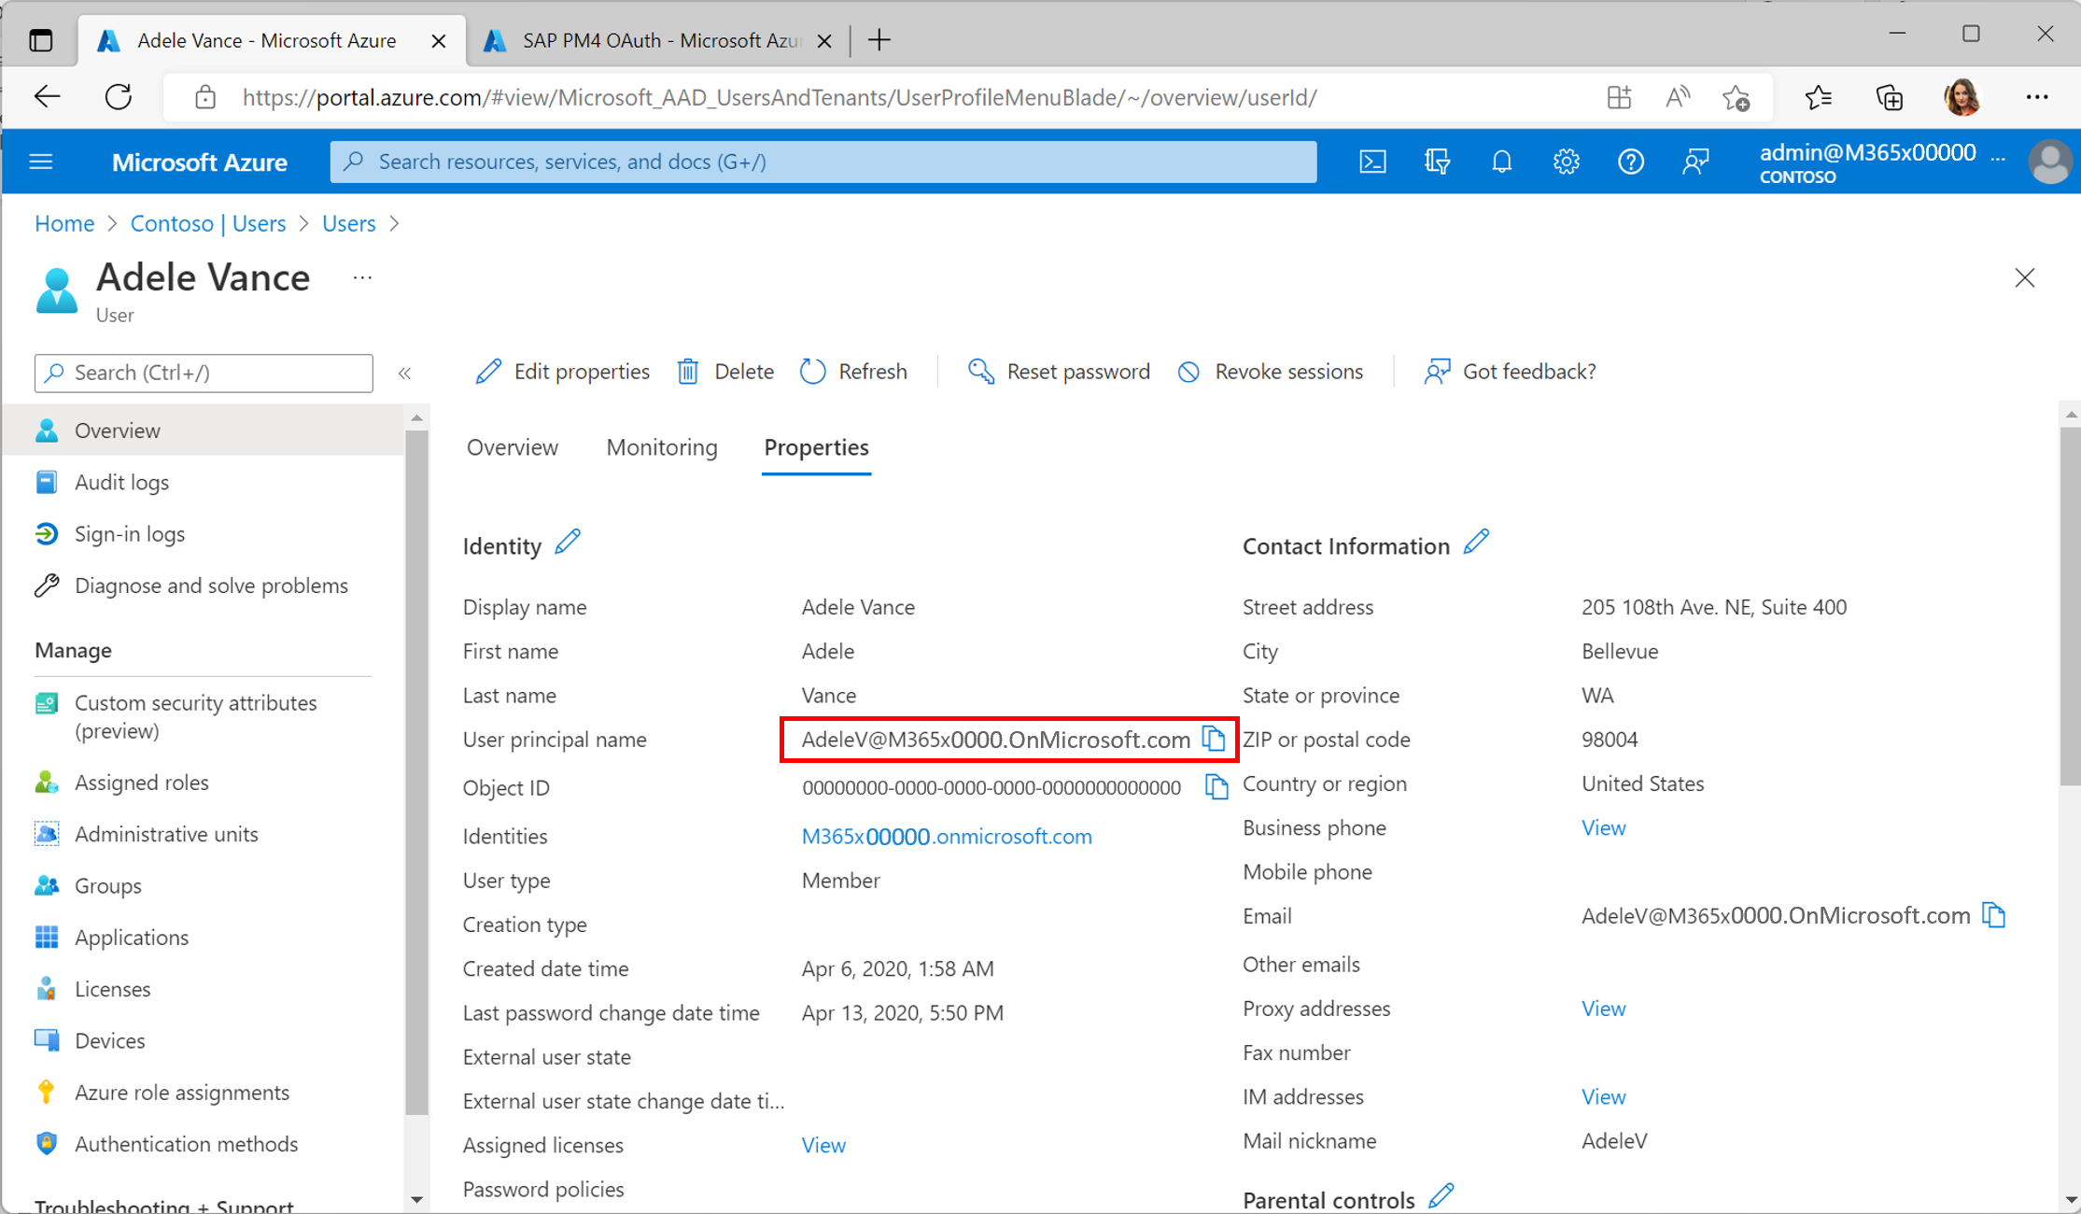Image resolution: width=2081 pixels, height=1214 pixels.
Task: Click View for Proxy addresses
Action: tap(1600, 1009)
